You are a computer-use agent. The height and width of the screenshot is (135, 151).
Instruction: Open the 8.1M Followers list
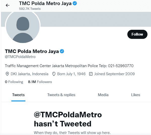click(40, 82)
